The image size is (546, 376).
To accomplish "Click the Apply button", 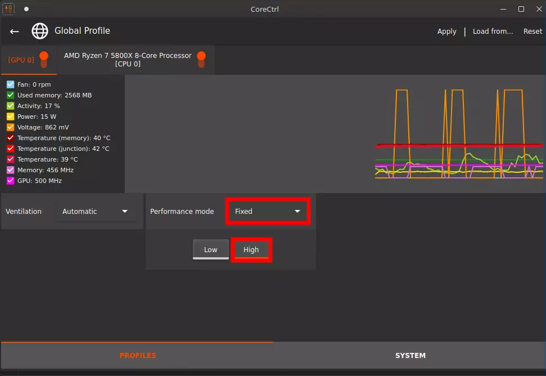I will pyautogui.click(x=447, y=32).
